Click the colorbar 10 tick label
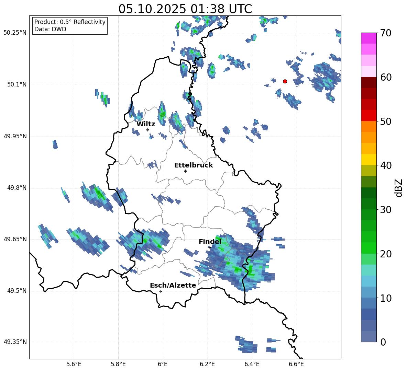 [x=386, y=298]
